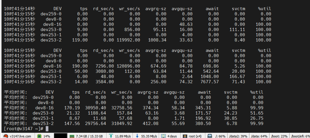The image size is (310, 138).
Task: Click the 4 days uptime label
Action: [173, 136]
